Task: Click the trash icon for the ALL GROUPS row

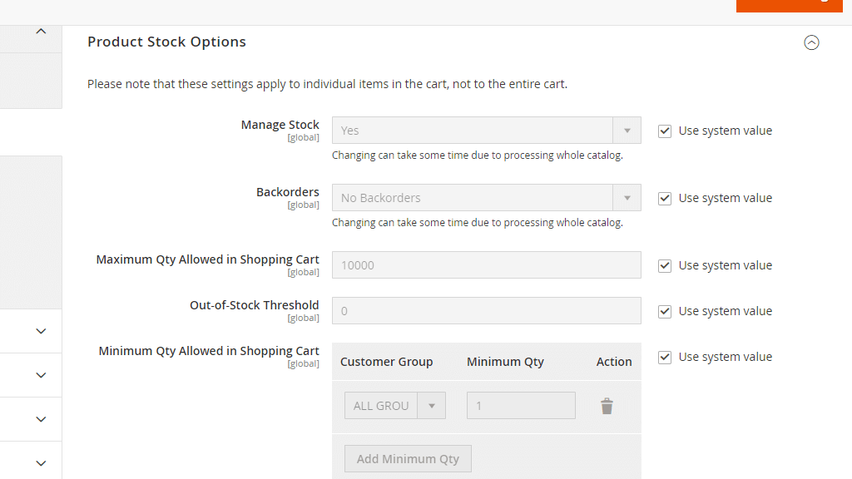Action: [607, 406]
